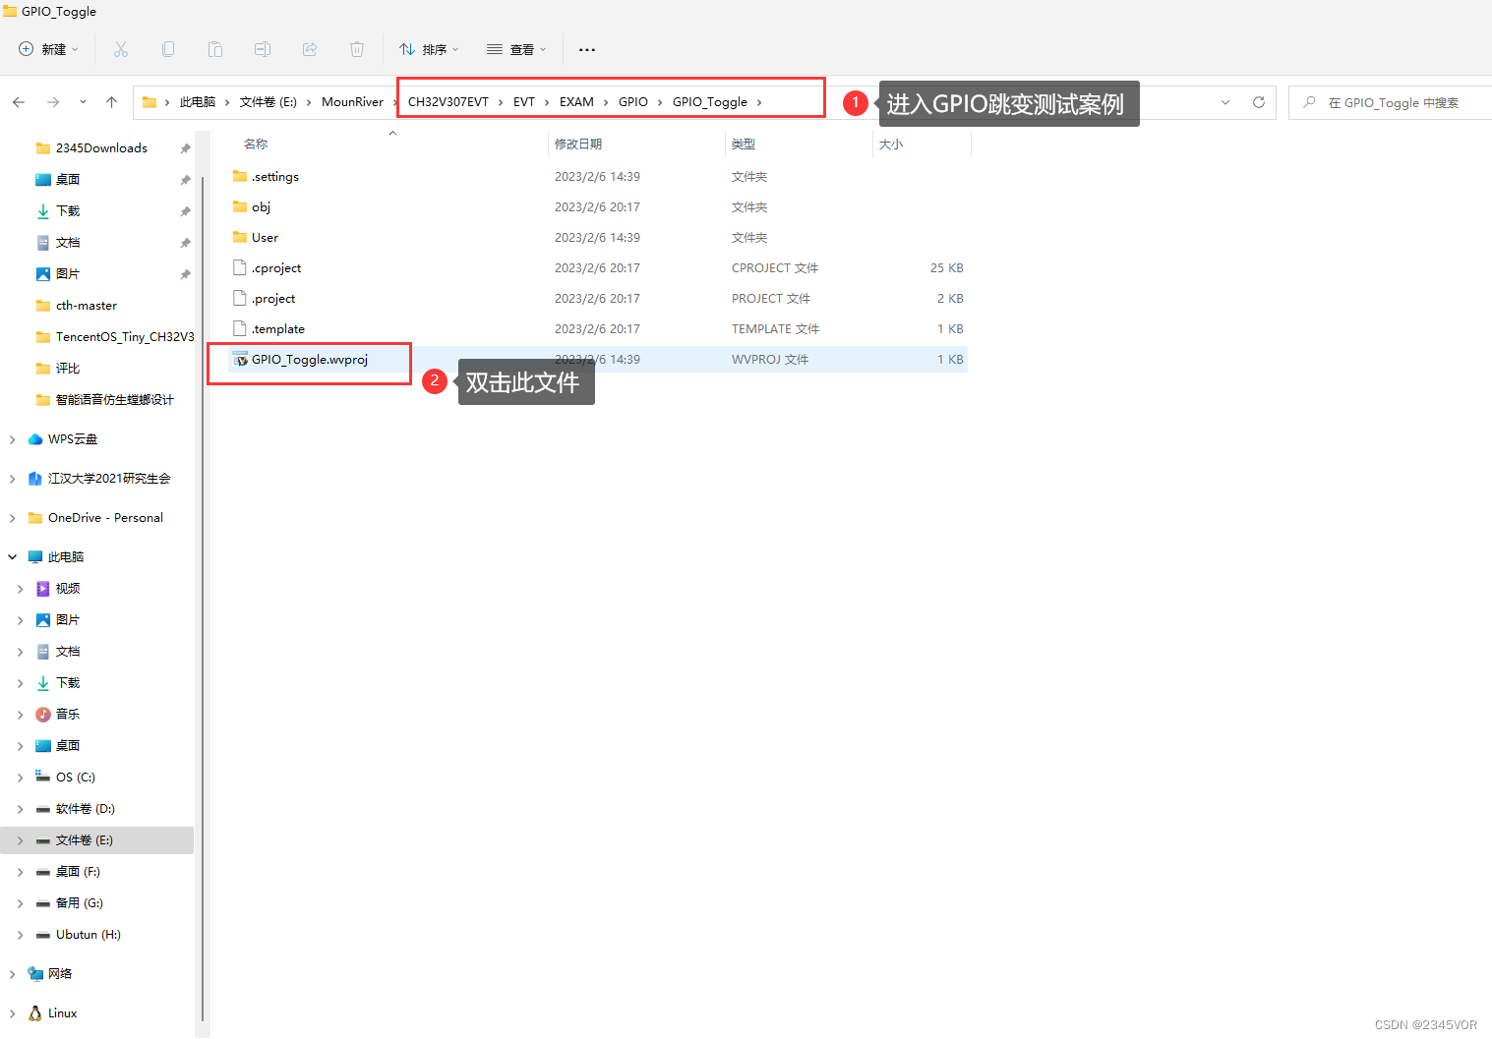The image size is (1492, 1039).
Task: Click the OS (C:) drive icon
Action: coord(43,778)
